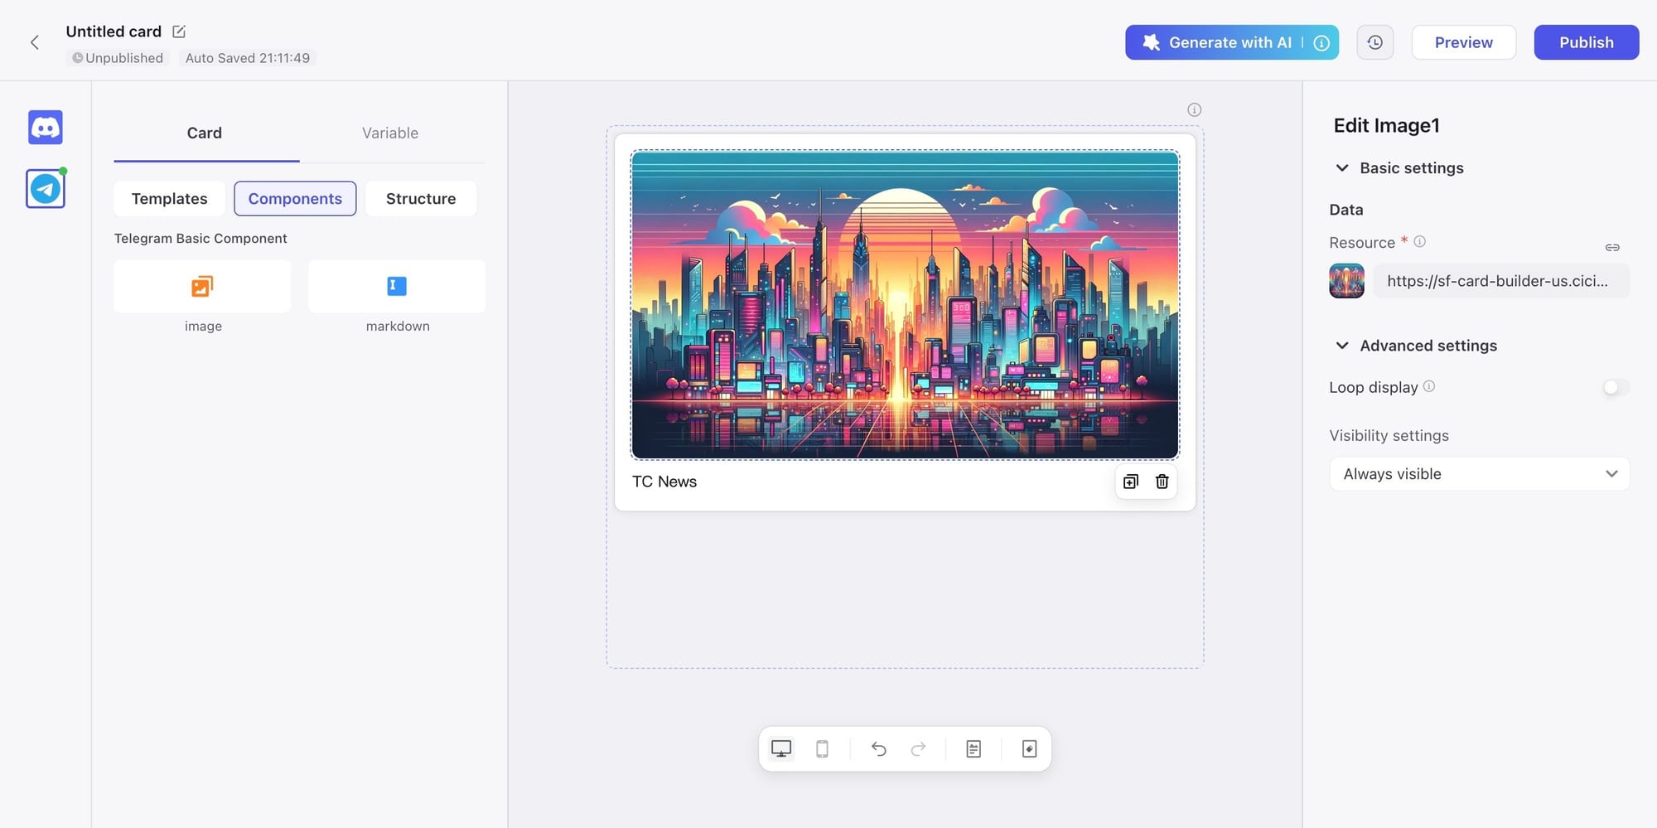Open the Templates section
Image resolution: width=1657 pixels, height=828 pixels.
[x=169, y=199]
